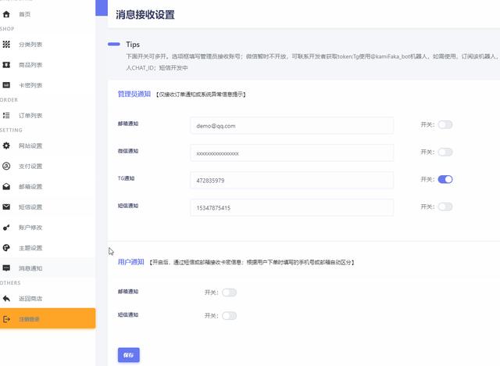Click the 用户通知 section heading

(130, 262)
